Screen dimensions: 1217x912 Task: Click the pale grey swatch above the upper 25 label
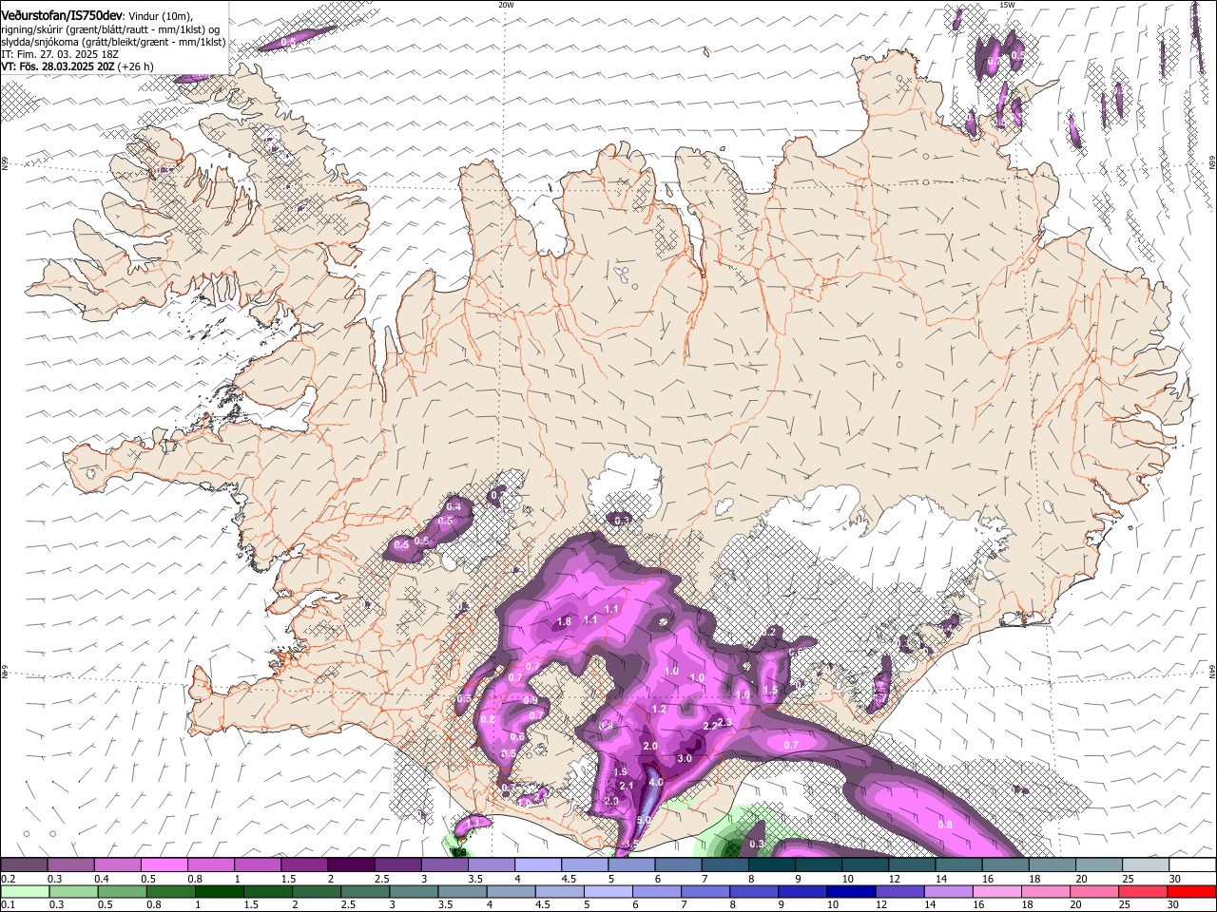pos(1147,865)
